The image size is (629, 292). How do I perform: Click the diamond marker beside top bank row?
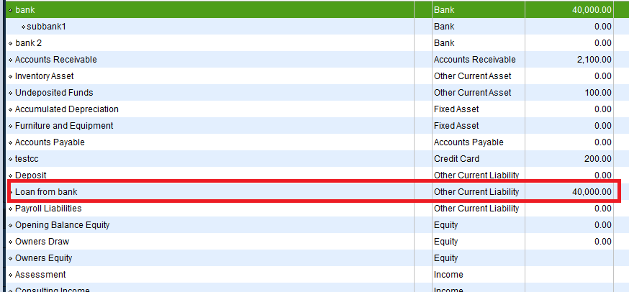click(x=10, y=10)
